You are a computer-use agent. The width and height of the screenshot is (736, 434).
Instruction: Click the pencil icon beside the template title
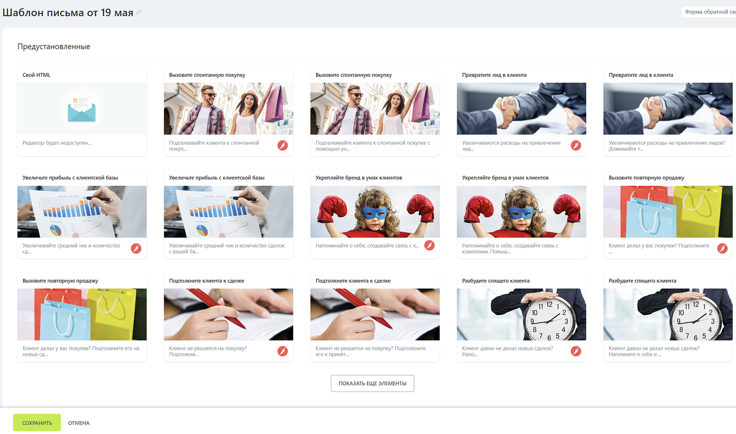point(139,12)
